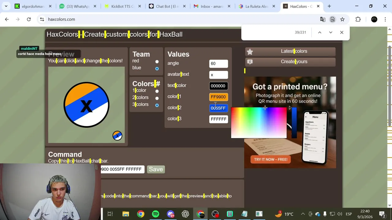Open the volume speaker icon in the tray
392x220 pixels.
pos(340,214)
